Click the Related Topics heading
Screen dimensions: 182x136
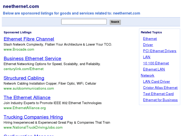coord(151,32)
